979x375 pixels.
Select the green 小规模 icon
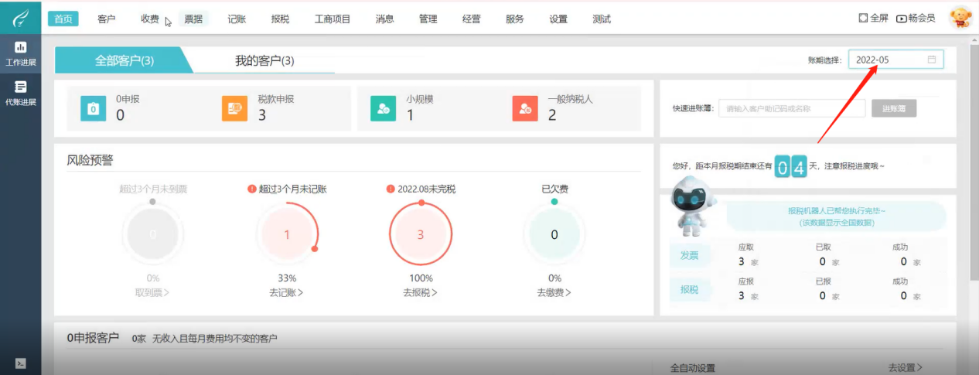(x=383, y=109)
